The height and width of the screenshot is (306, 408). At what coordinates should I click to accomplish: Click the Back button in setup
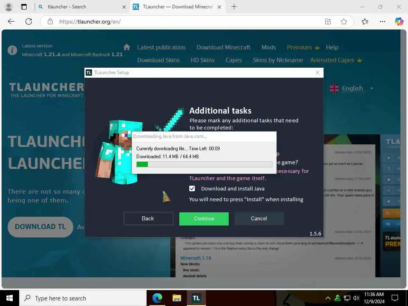coord(148,219)
